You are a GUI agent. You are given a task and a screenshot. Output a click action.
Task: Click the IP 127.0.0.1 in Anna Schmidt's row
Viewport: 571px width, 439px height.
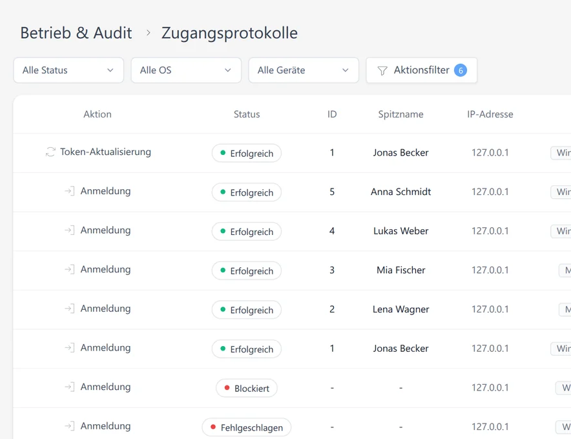tap(490, 192)
